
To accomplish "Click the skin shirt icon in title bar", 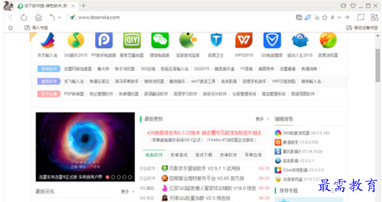I will coord(353,6).
